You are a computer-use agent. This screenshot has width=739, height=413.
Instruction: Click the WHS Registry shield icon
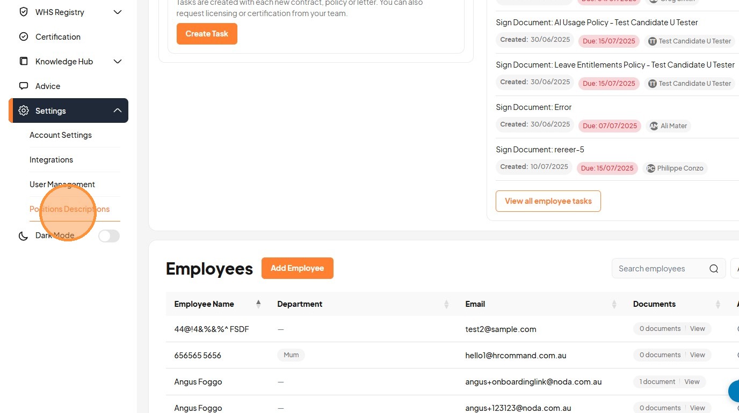pos(24,12)
